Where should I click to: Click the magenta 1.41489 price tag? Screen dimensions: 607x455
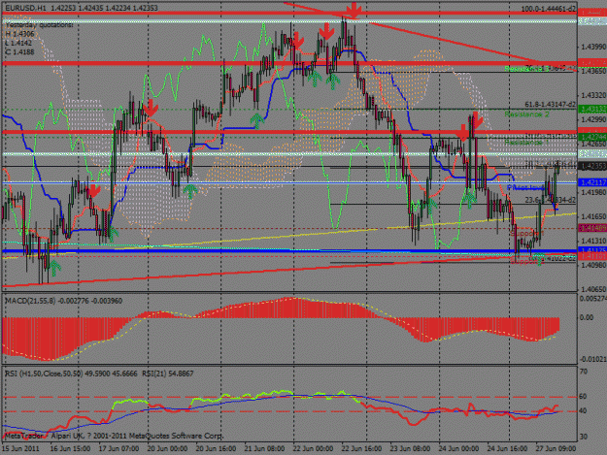591,228
